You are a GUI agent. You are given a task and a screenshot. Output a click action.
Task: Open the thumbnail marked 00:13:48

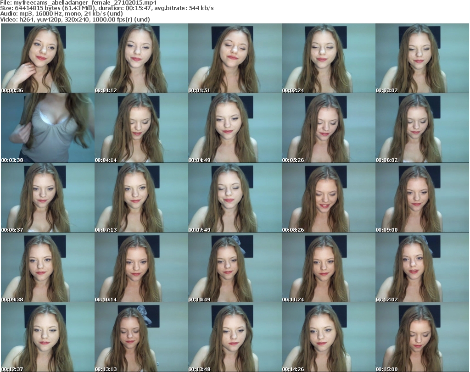click(x=235, y=337)
